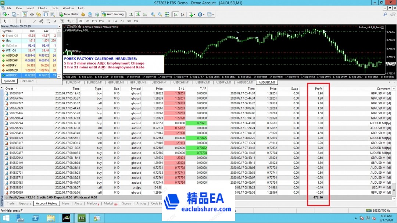Select the cursor arrow tool
The width and height of the screenshot is (397, 223).
click(x=5, y=21)
